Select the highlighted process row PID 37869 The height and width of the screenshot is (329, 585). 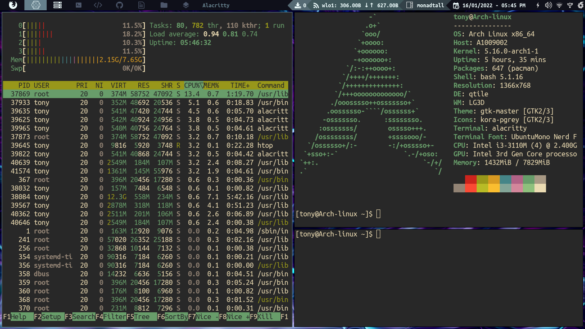(x=146, y=94)
